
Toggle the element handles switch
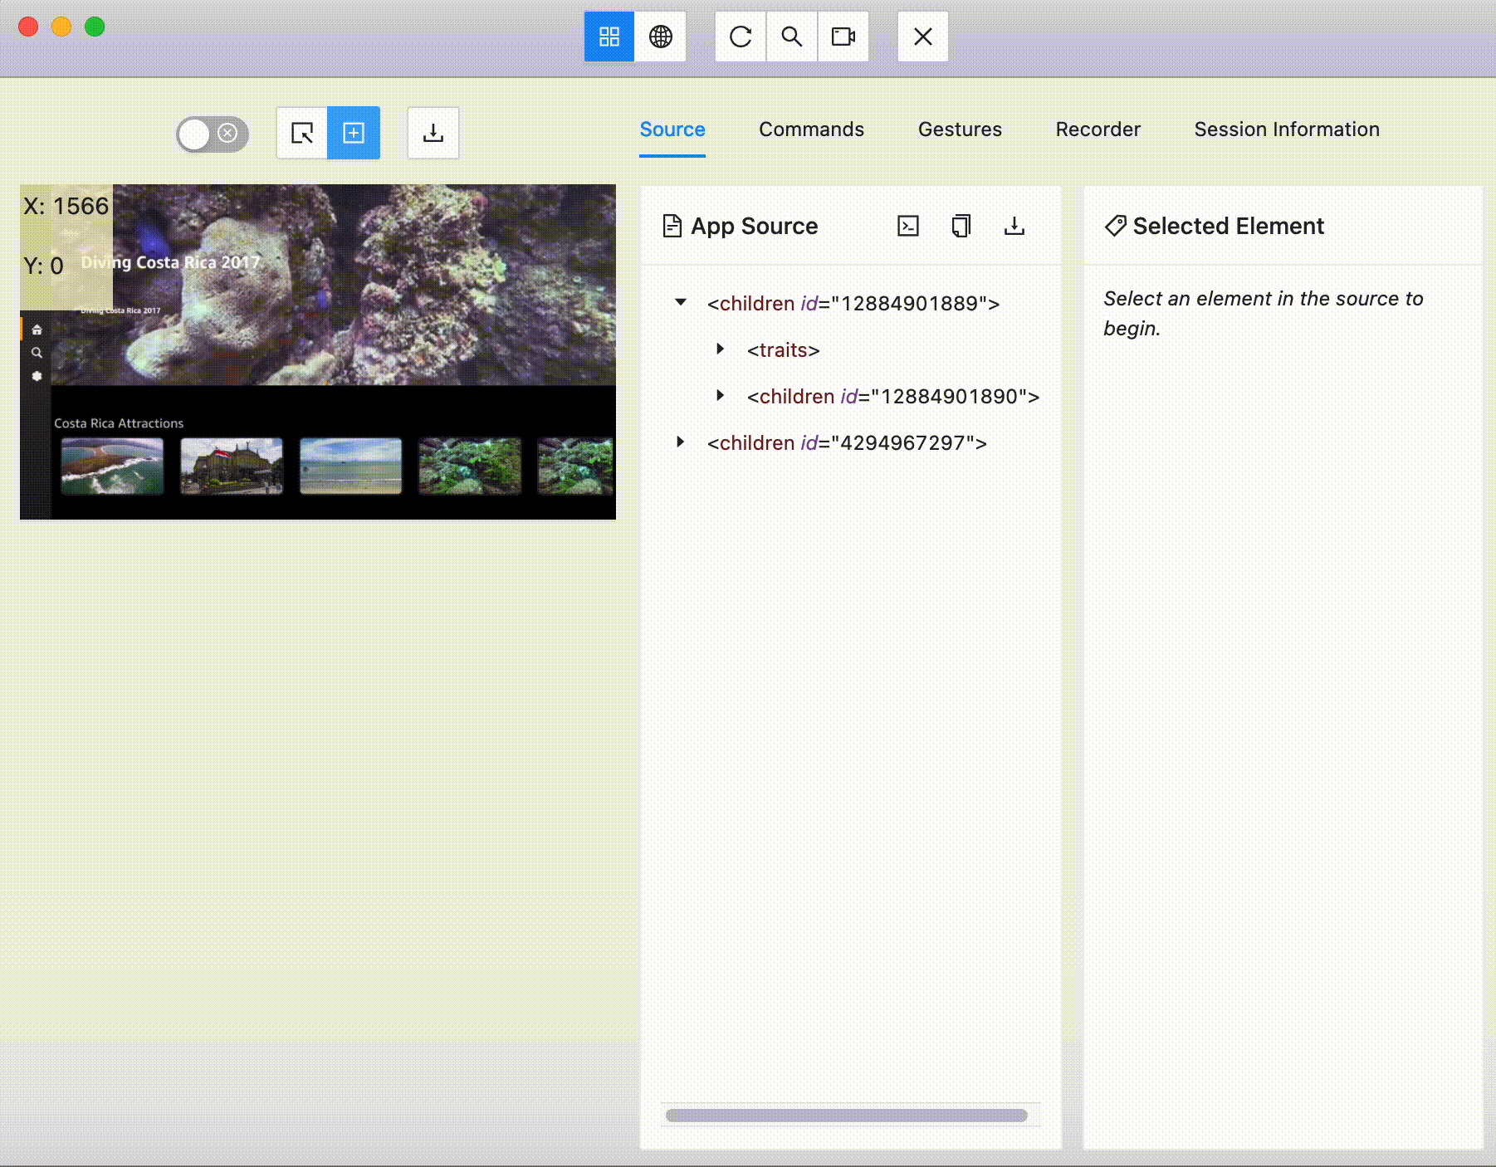212,134
